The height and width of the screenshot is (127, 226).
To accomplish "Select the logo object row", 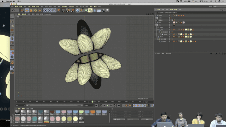I will tap(160, 23).
